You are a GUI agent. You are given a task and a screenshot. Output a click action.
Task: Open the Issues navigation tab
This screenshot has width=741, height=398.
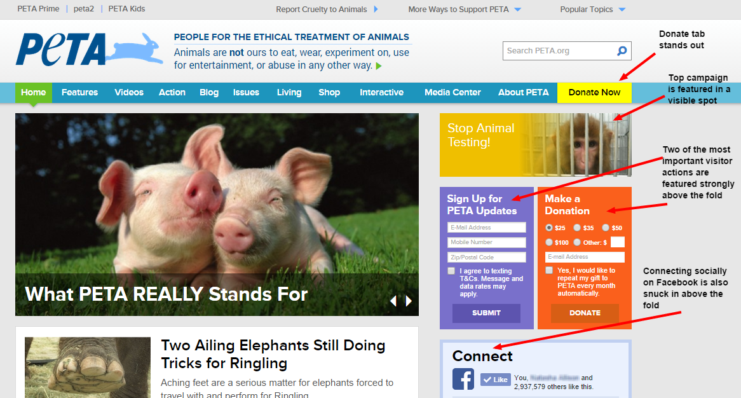[246, 93]
